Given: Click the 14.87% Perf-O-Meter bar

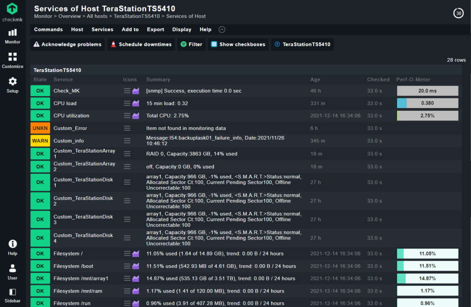Looking at the screenshot, I should coord(427,279).
